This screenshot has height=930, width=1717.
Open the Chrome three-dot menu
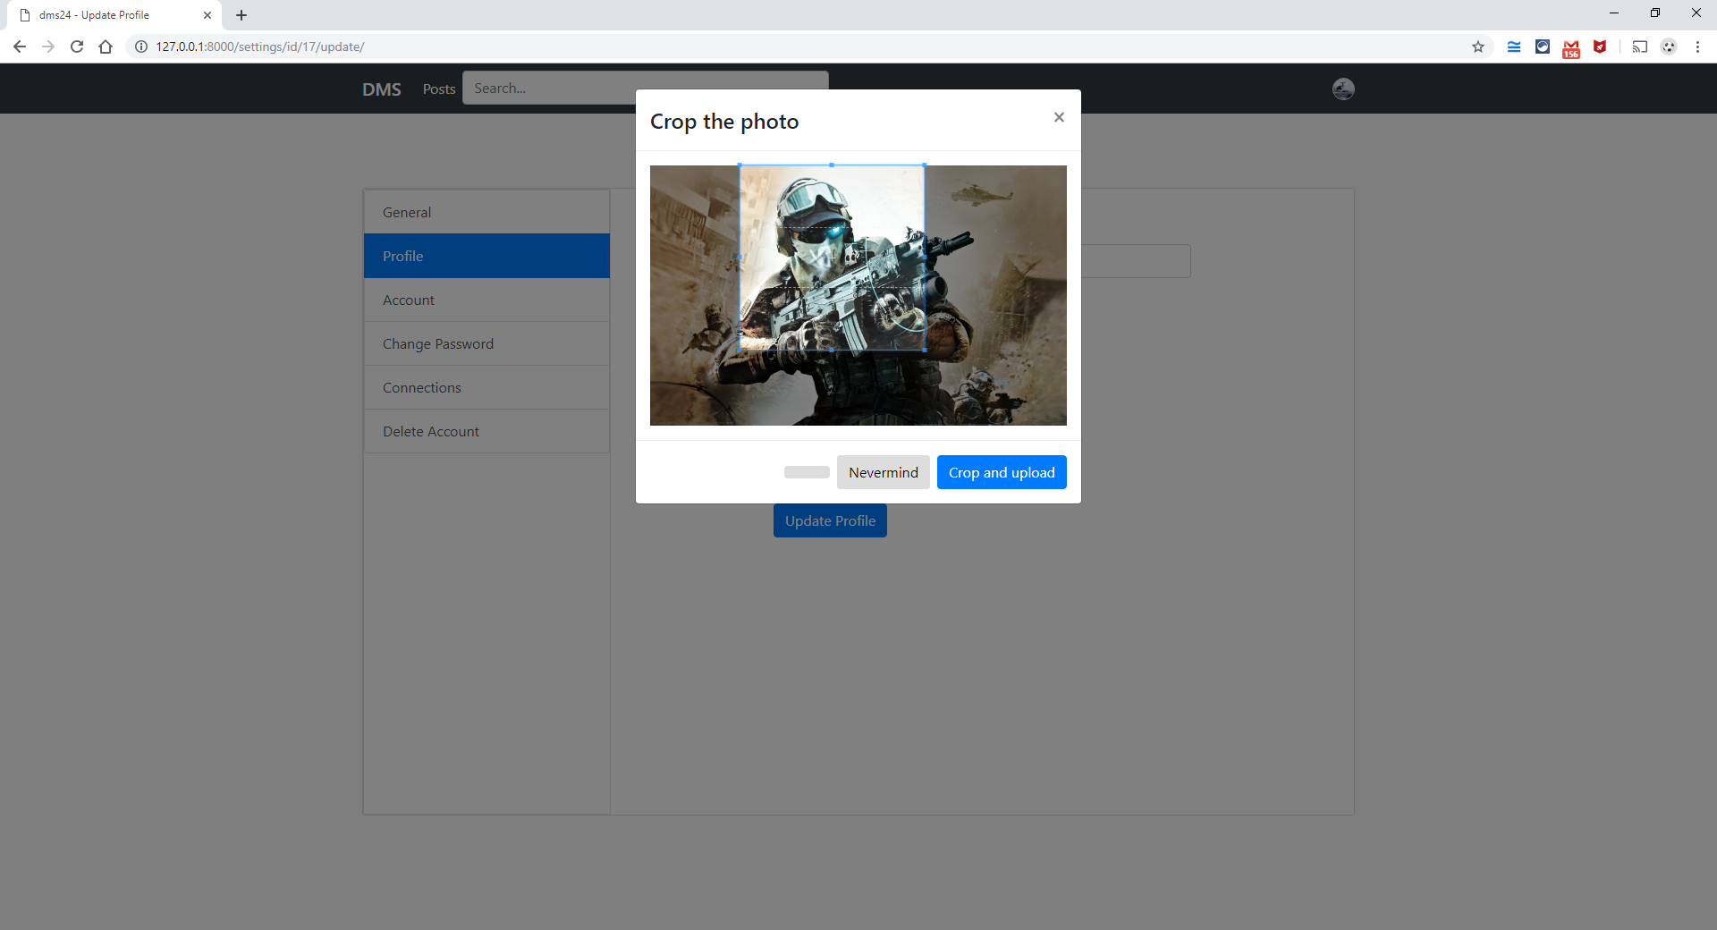[x=1697, y=46]
